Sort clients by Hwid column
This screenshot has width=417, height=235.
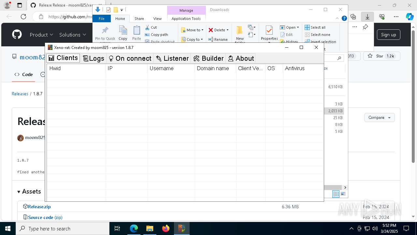pyautogui.click(x=76, y=68)
